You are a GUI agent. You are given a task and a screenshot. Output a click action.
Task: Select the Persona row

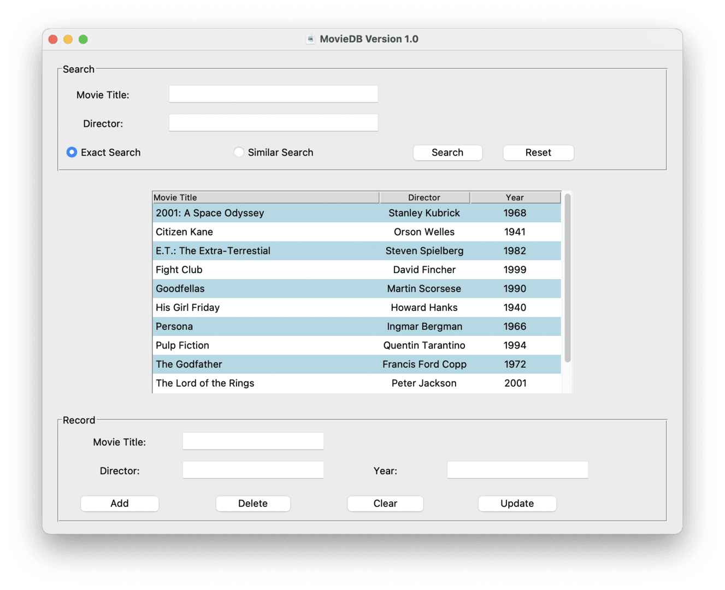[357, 327]
